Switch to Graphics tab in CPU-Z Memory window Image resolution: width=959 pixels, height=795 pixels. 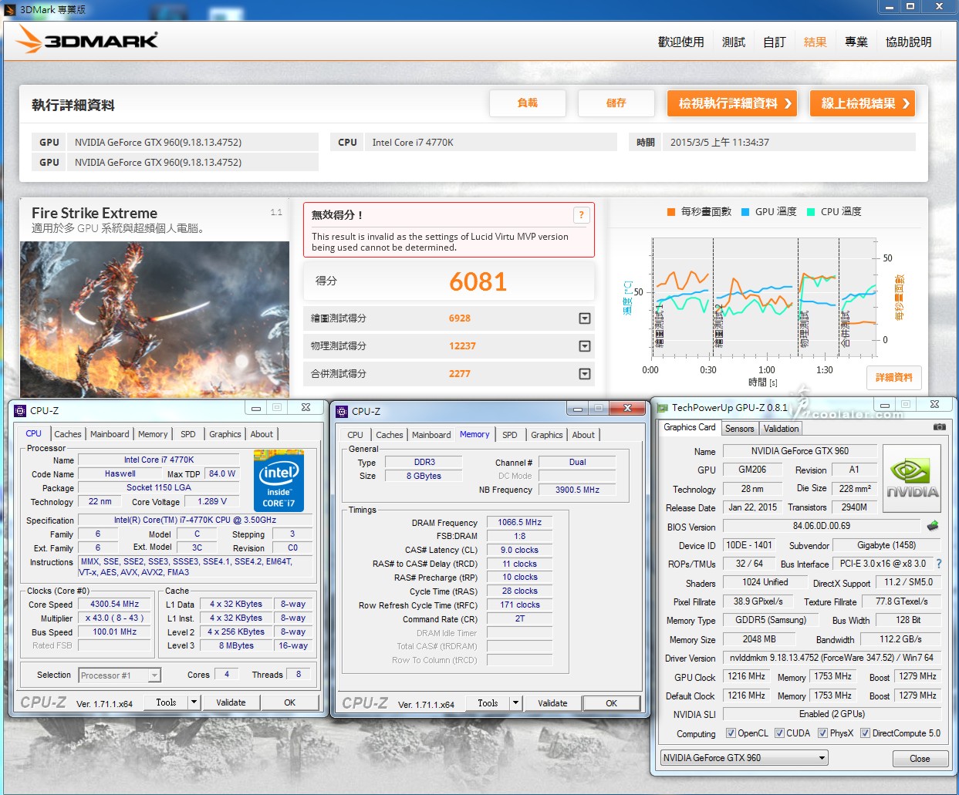tap(547, 435)
